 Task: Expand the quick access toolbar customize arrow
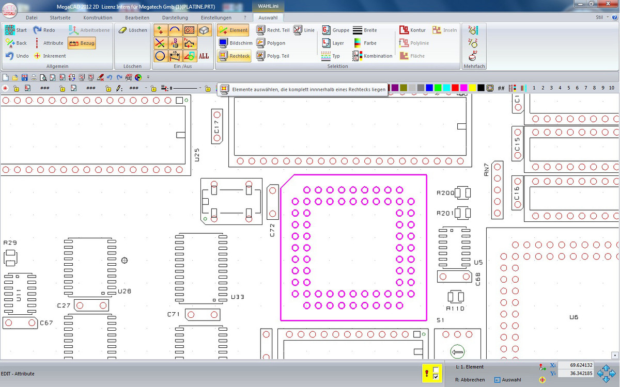148,77
